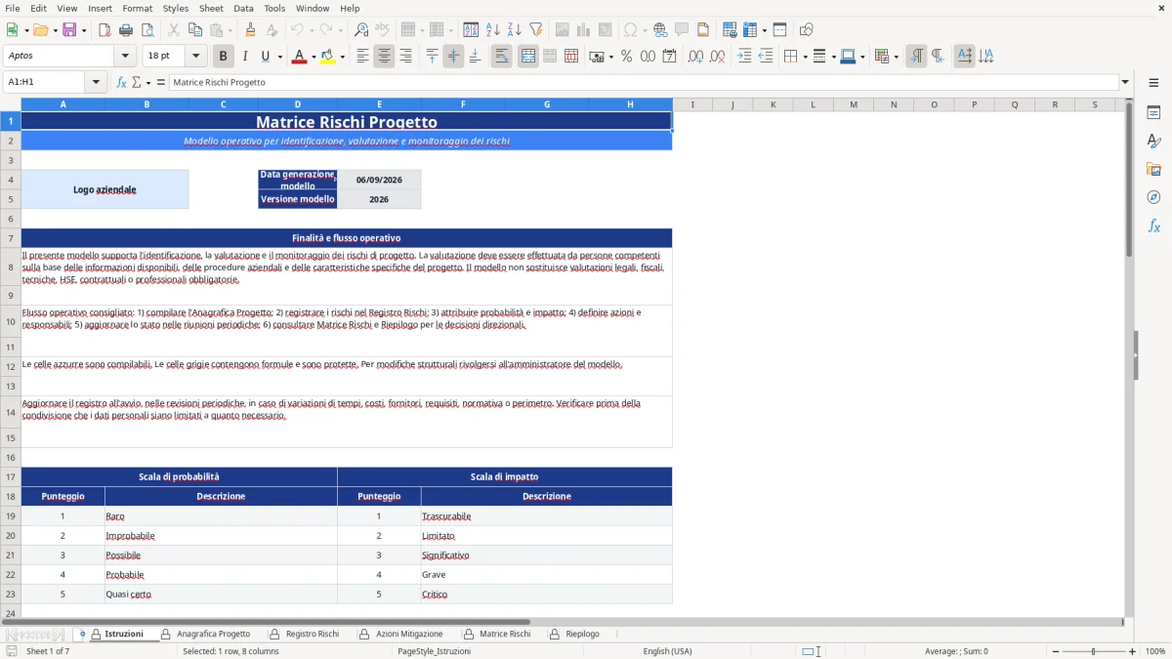This screenshot has width=1172, height=659.
Task: Open the sidebar Gallery icon
Action: click(x=1153, y=170)
